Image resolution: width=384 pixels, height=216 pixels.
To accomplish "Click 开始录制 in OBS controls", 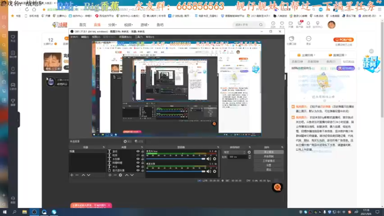I will (x=269, y=156).
